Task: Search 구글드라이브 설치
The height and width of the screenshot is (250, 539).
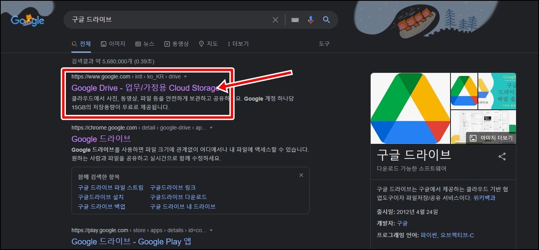Action: coord(101,197)
